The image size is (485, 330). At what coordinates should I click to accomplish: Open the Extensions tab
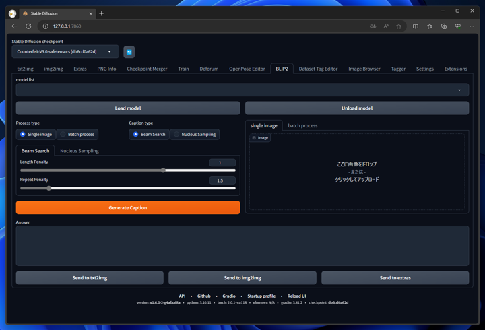tap(455, 69)
